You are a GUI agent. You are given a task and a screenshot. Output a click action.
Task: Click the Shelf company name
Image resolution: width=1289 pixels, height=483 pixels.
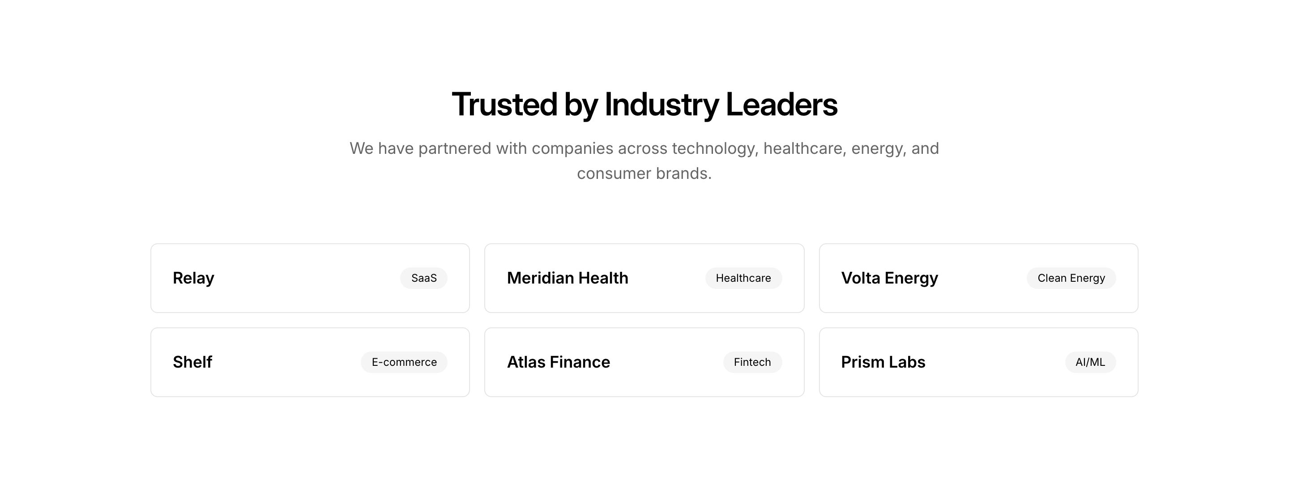(x=192, y=362)
